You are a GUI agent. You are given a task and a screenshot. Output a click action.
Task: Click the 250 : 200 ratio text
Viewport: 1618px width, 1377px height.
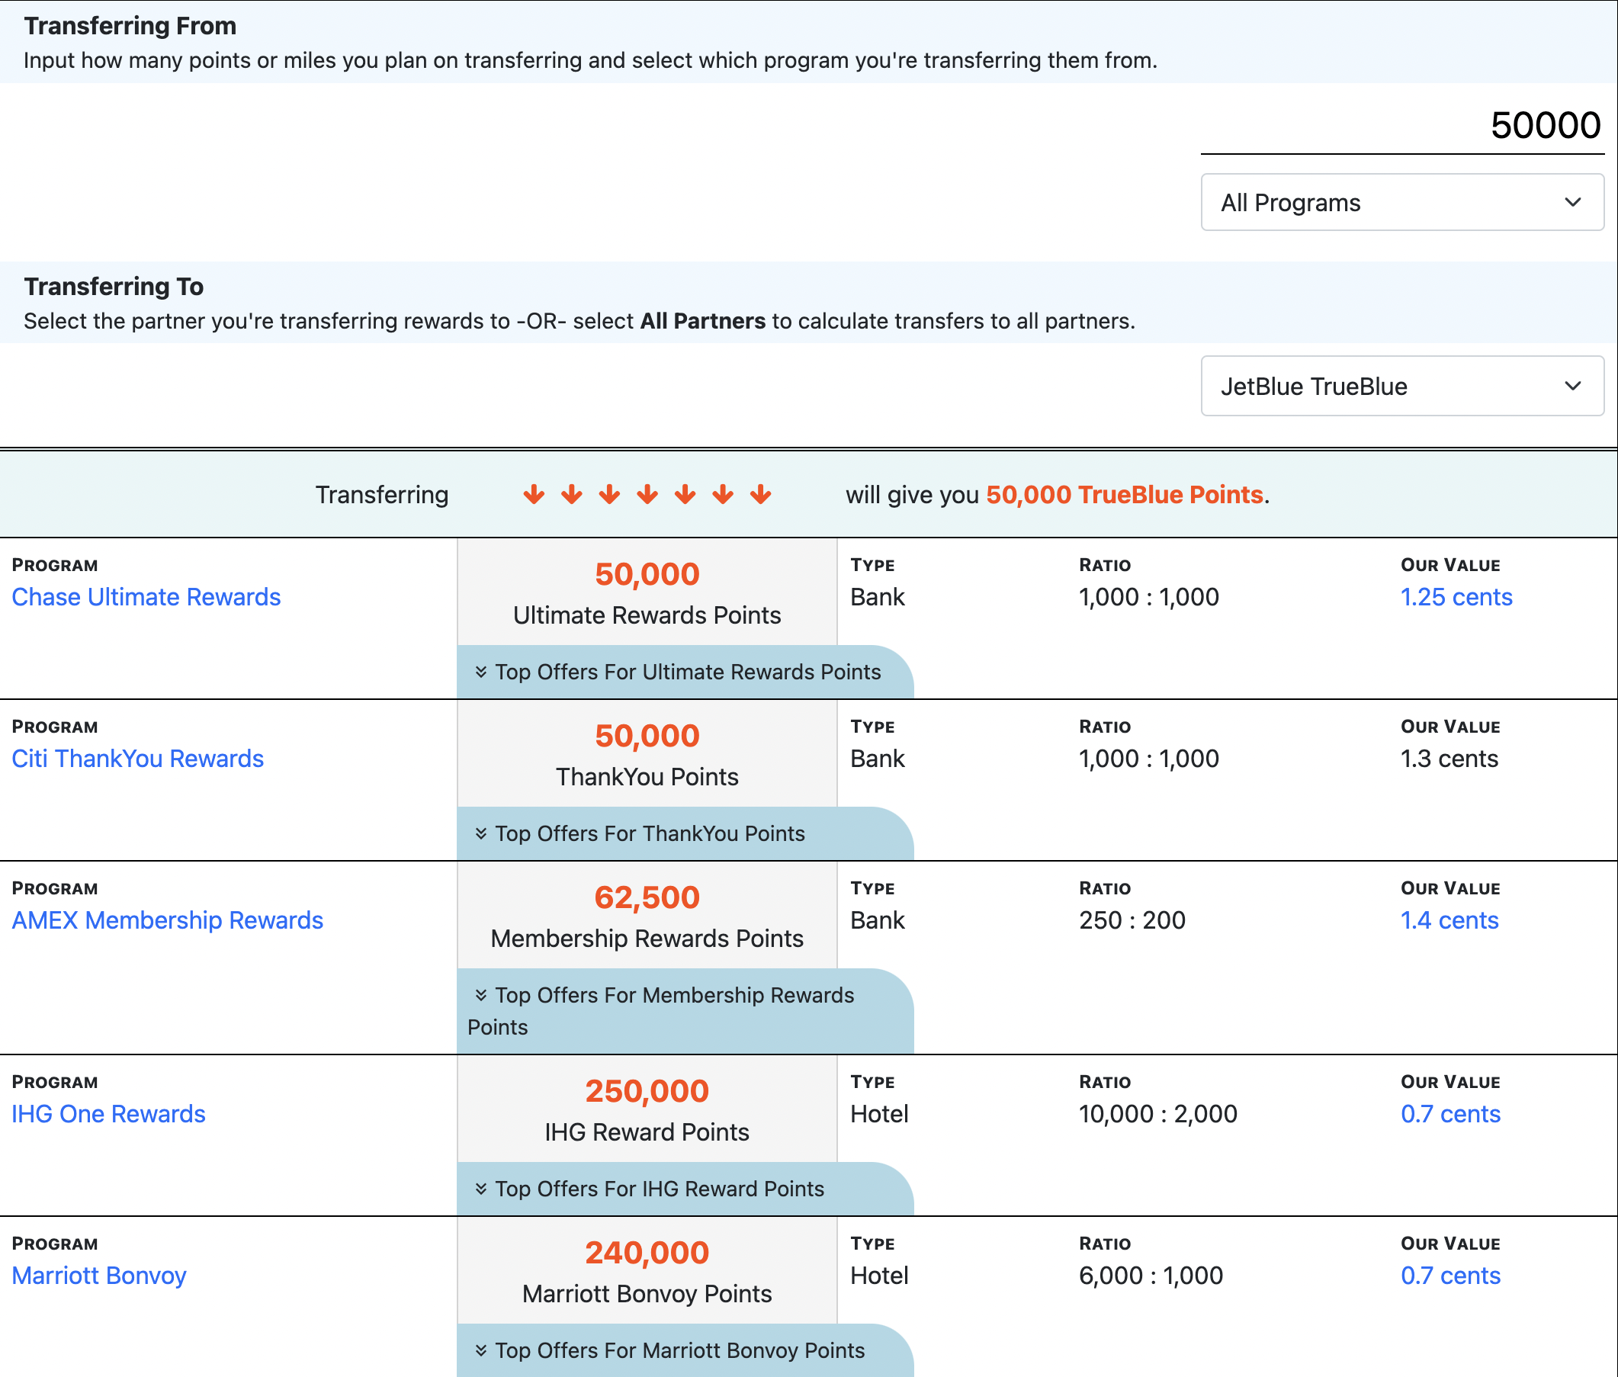(x=1132, y=920)
